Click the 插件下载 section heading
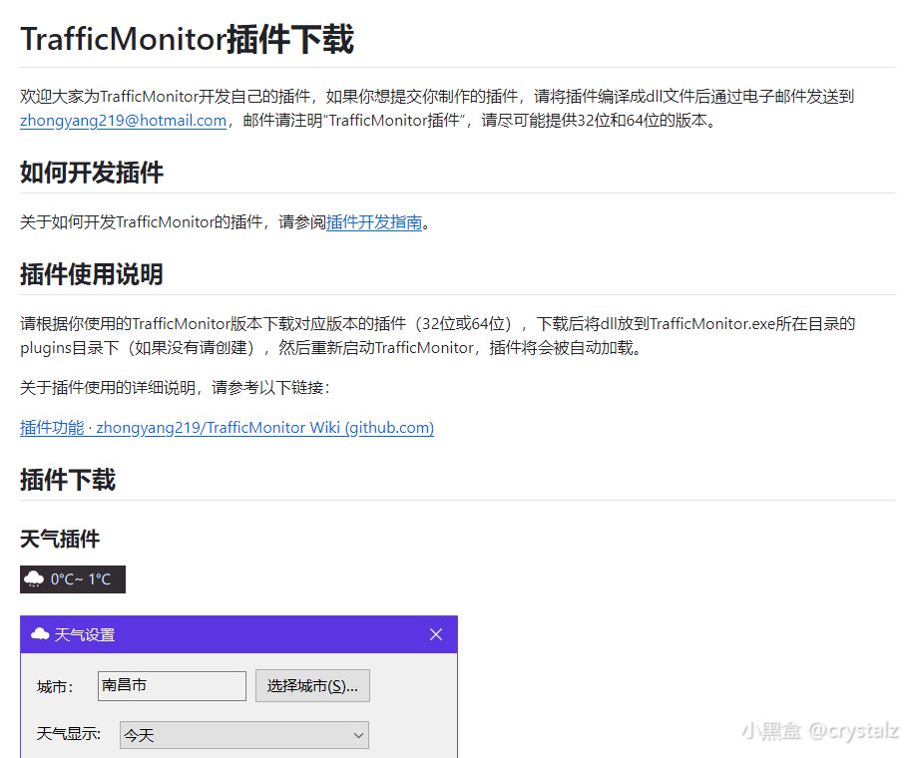This screenshot has width=914, height=758. (x=68, y=480)
